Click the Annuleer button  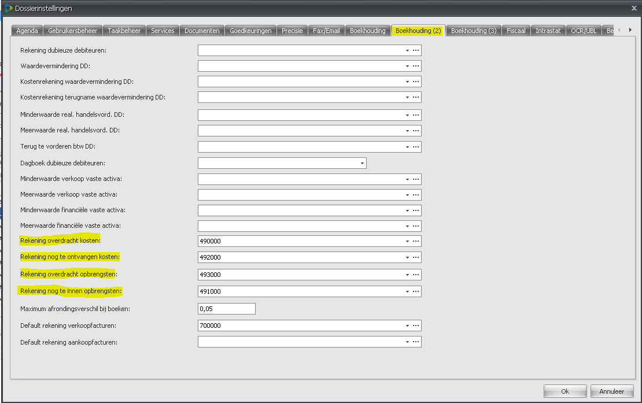coord(611,391)
